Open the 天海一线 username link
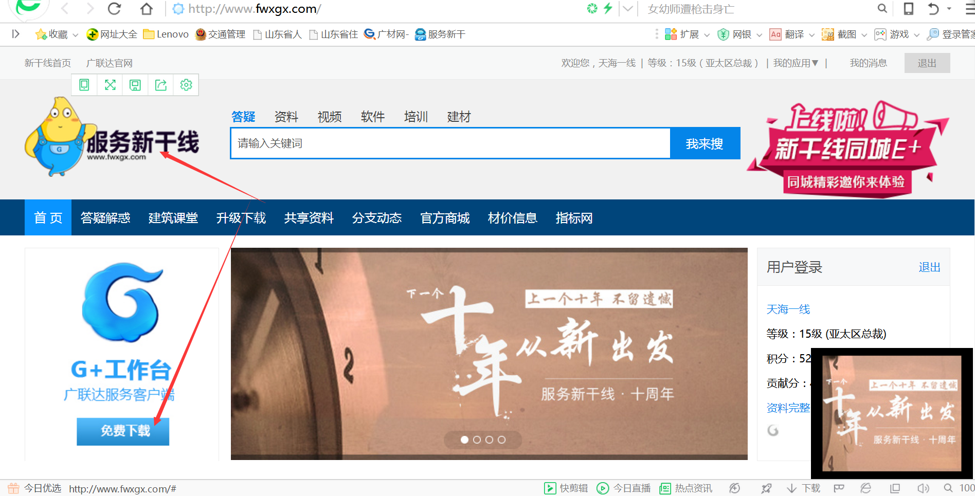Image resolution: width=975 pixels, height=496 pixels. click(788, 309)
